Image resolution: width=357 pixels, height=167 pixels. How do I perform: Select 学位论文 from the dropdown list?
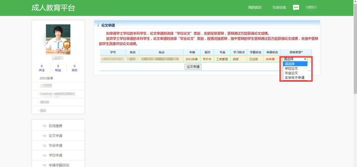[291, 69]
